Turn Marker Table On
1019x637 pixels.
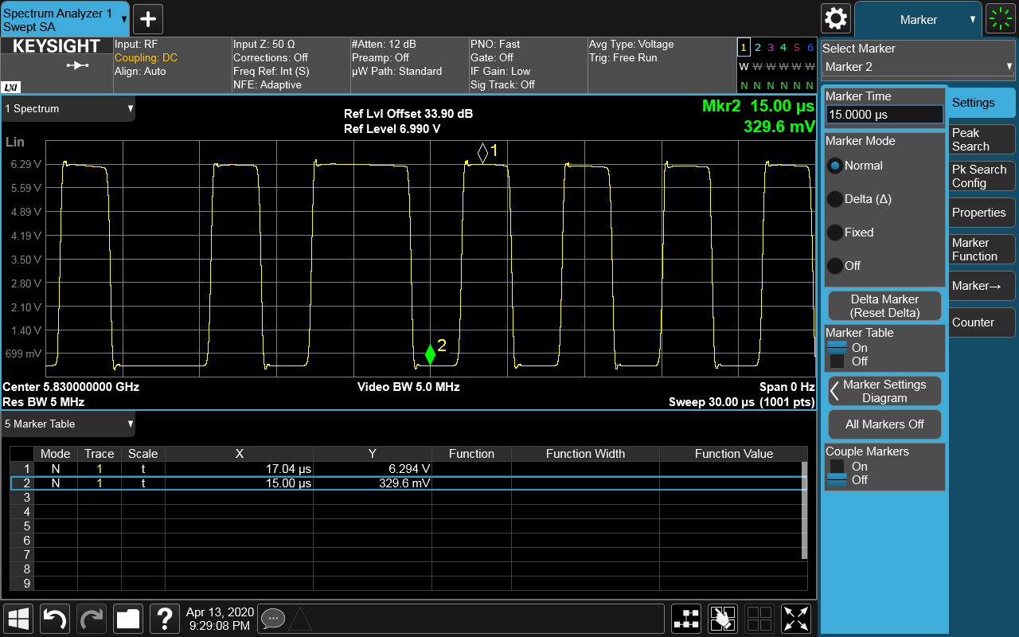coord(848,348)
